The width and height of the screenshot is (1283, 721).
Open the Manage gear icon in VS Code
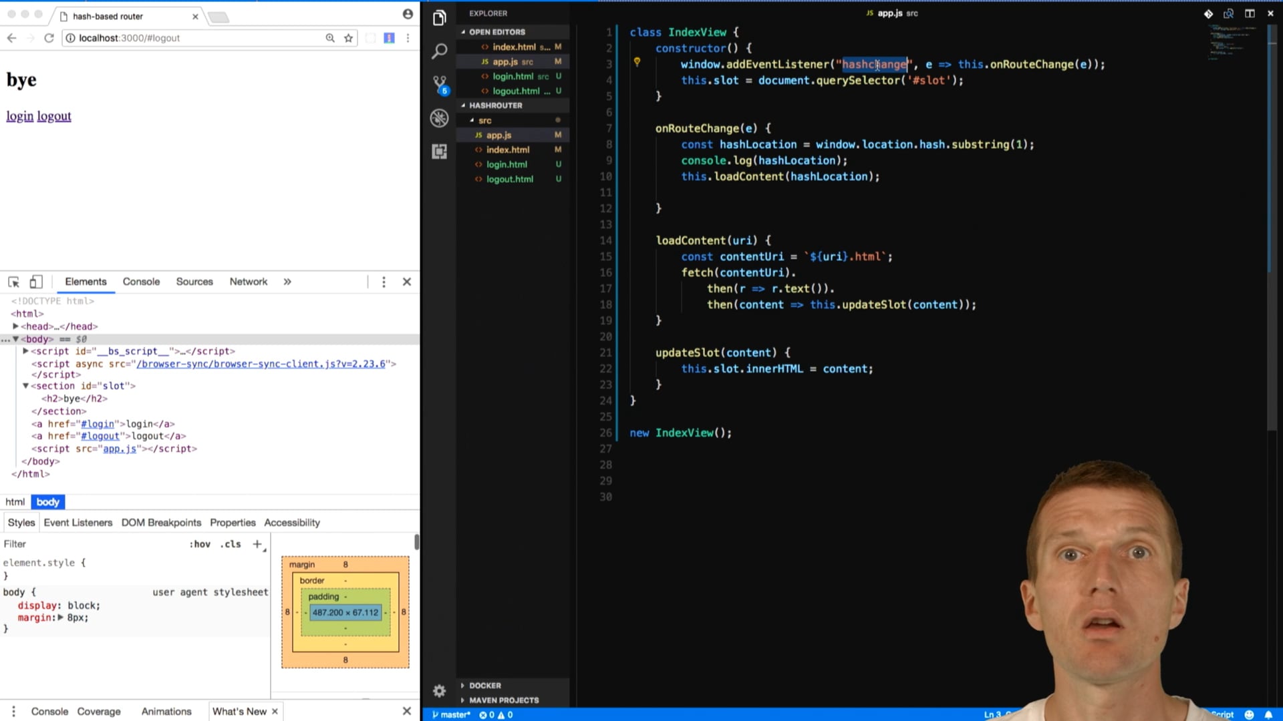click(439, 691)
